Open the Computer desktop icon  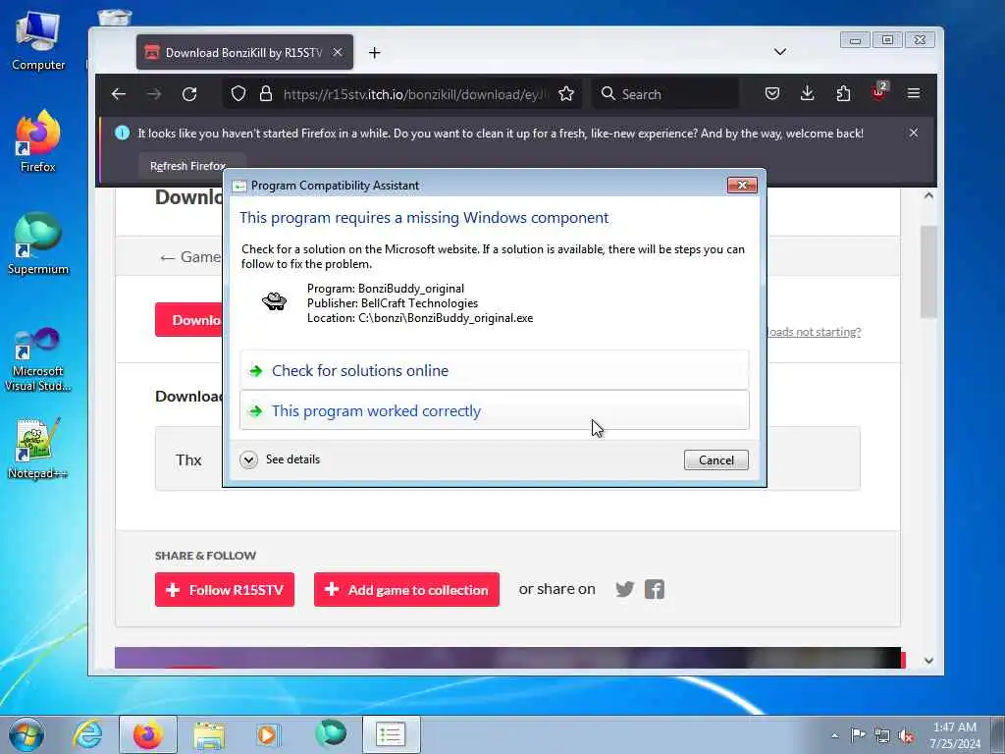tap(38, 40)
